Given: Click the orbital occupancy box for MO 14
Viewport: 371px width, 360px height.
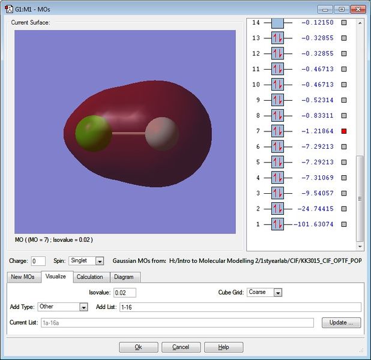Looking at the screenshot, I should 277,23.
